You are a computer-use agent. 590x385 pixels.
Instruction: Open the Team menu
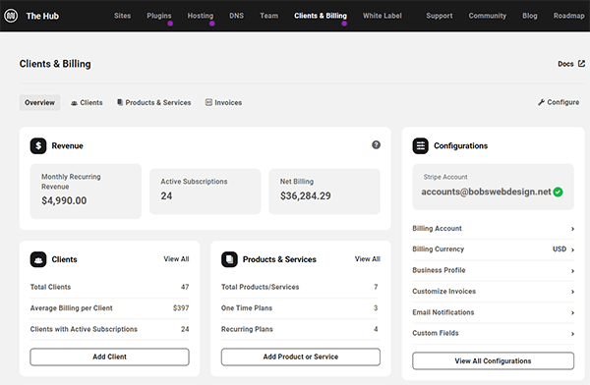tap(269, 16)
